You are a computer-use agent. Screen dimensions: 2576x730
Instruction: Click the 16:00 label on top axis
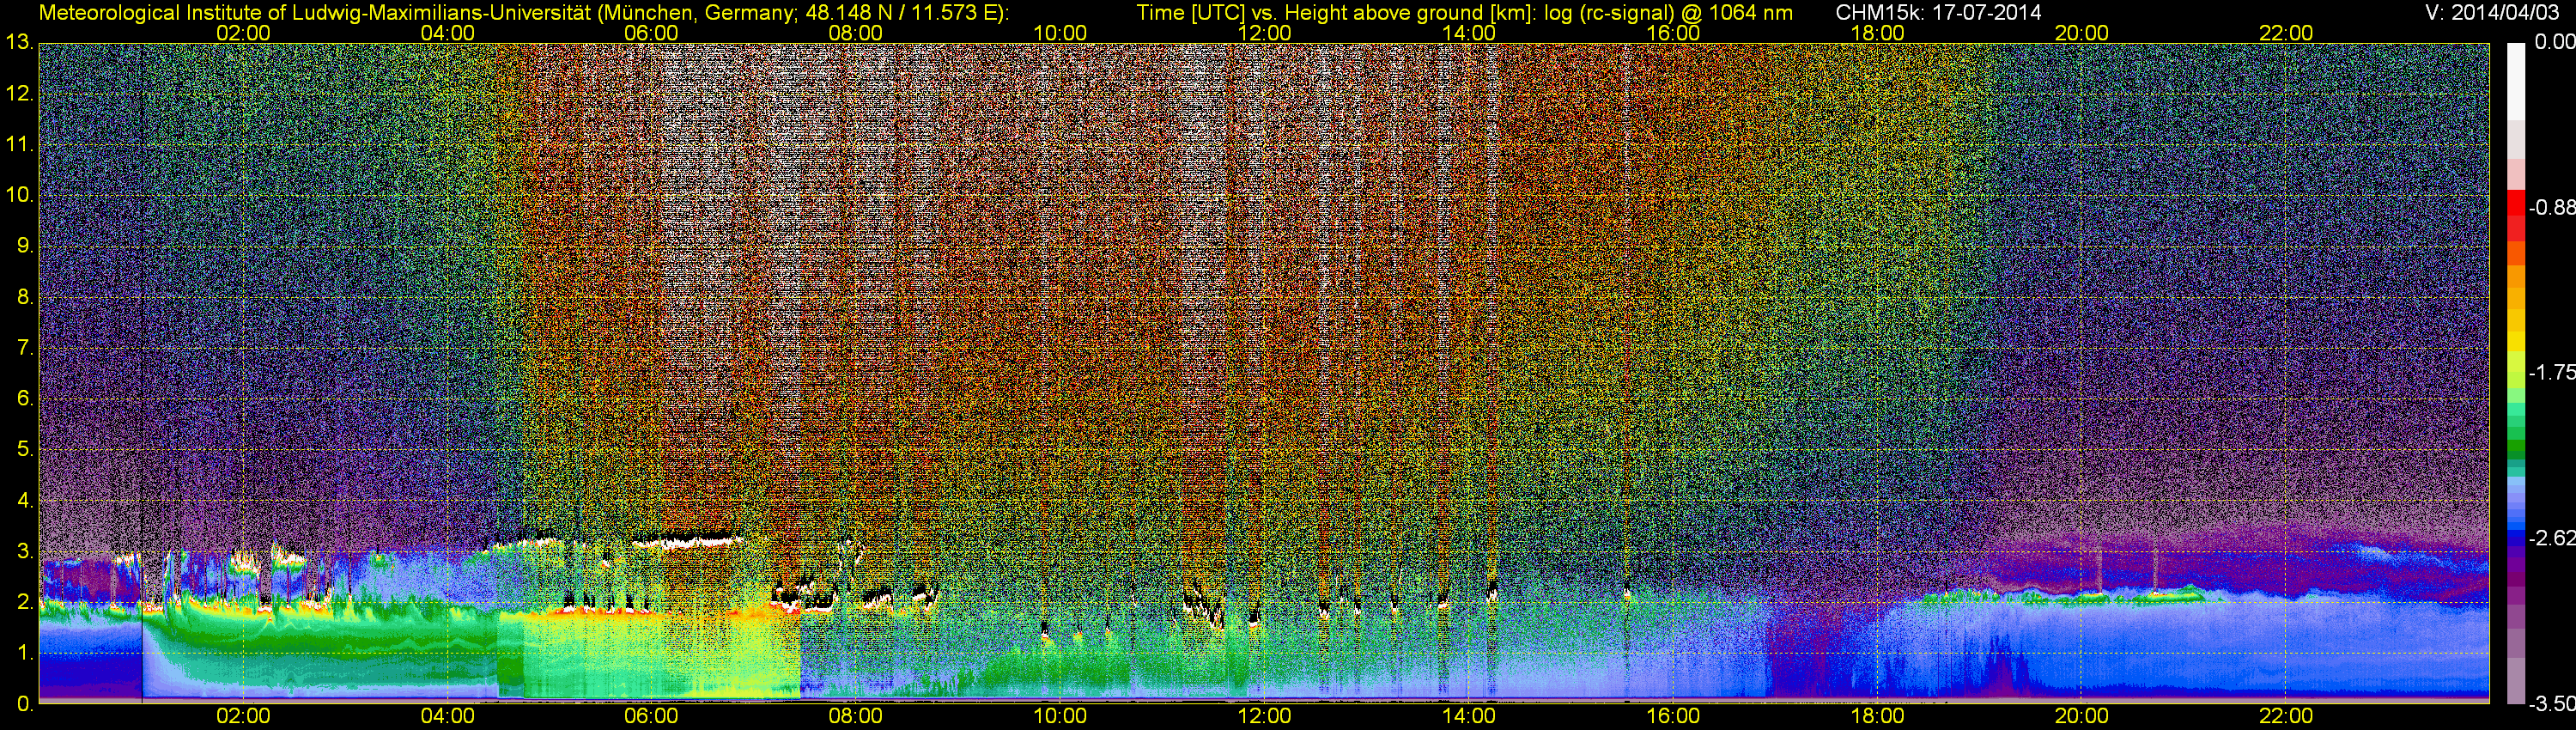[1673, 33]
